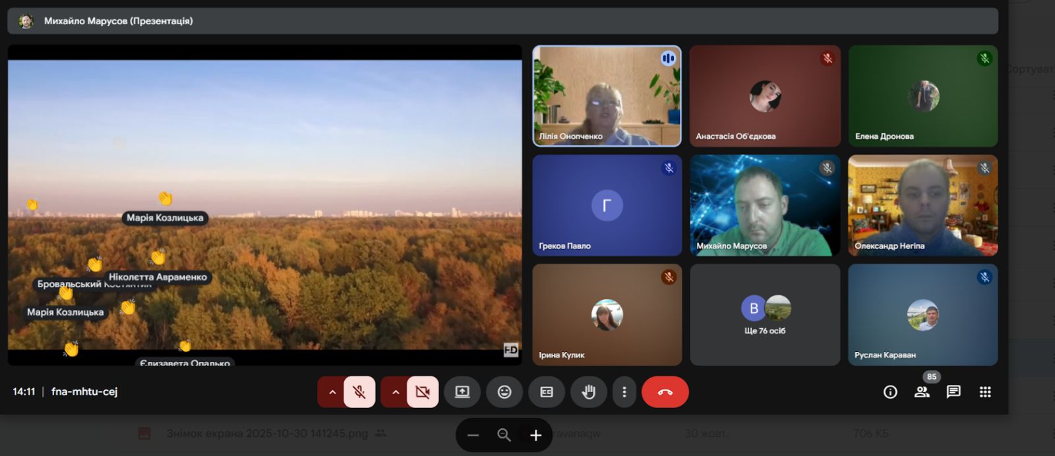Expand video settings arrow beside camera
Viewport: 1055px width, 456px height.
(396, 392)
